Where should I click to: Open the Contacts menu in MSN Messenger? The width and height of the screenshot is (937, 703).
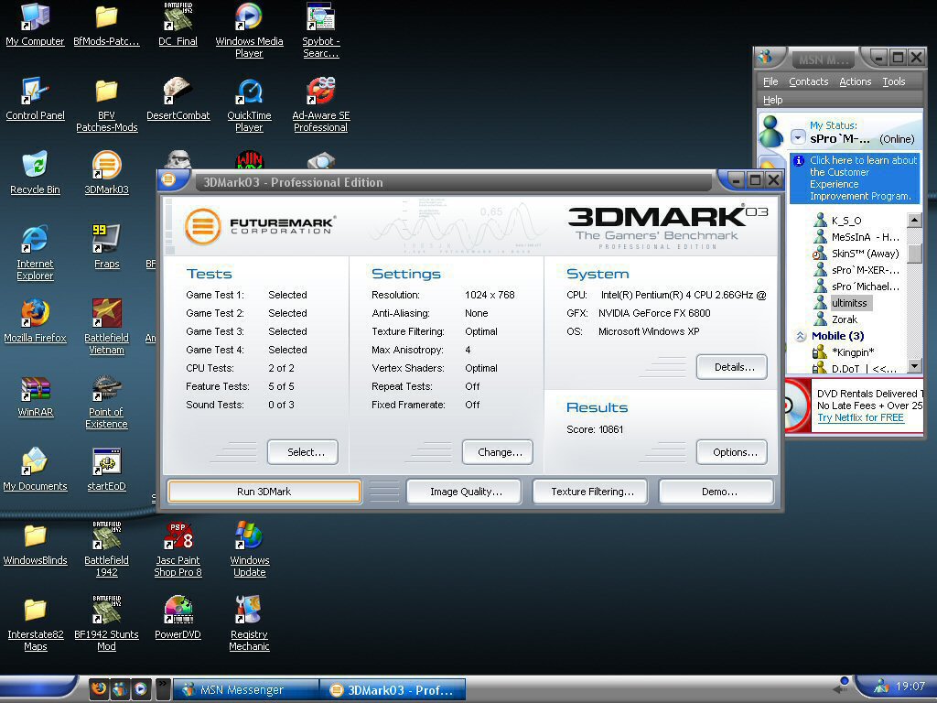pos(809,81)
